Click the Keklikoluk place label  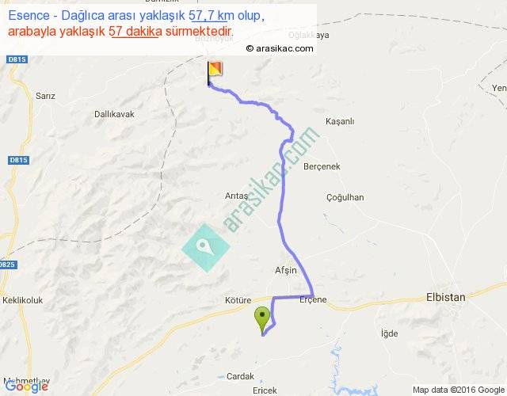(23, 300)
